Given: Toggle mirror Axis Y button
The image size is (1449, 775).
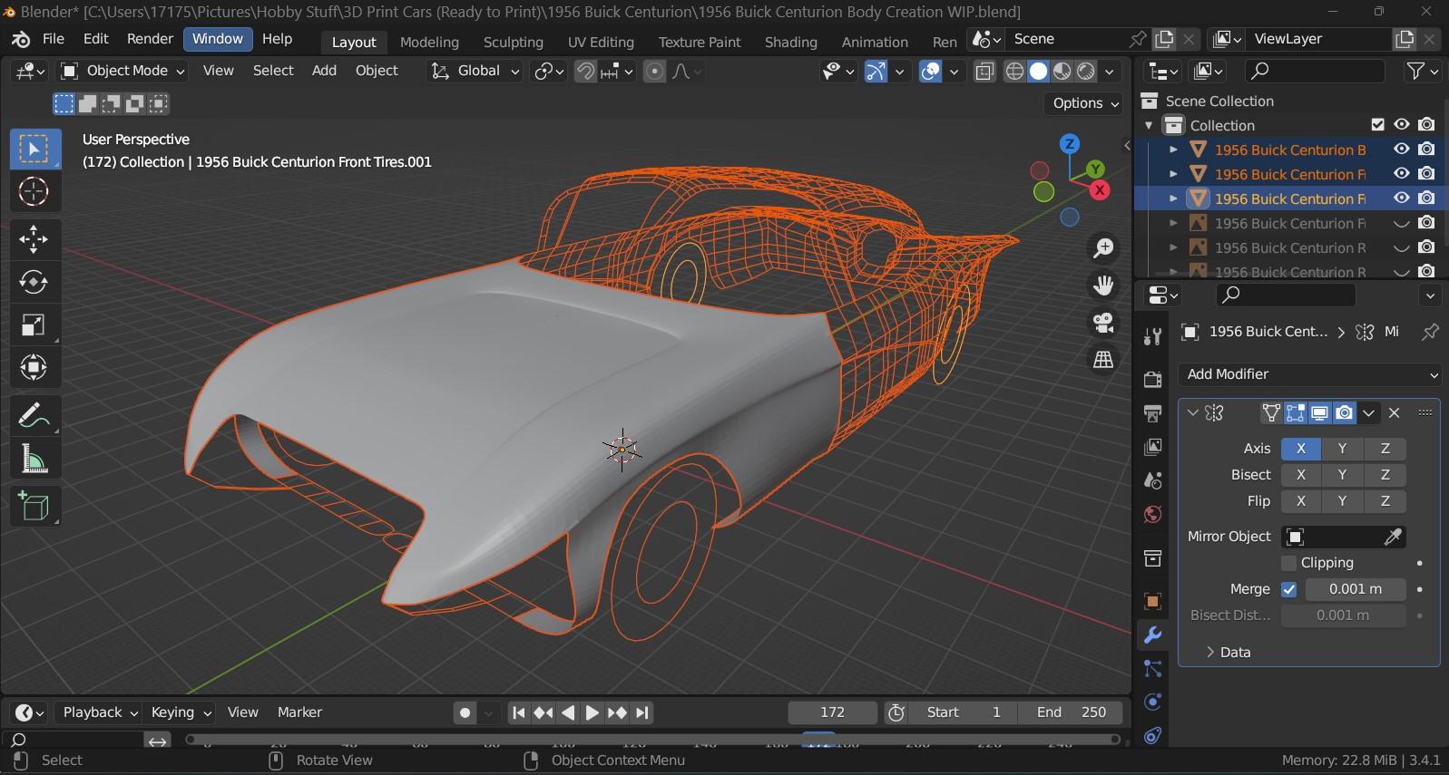Looking at the screenshot, I should tap(1342, 449).
